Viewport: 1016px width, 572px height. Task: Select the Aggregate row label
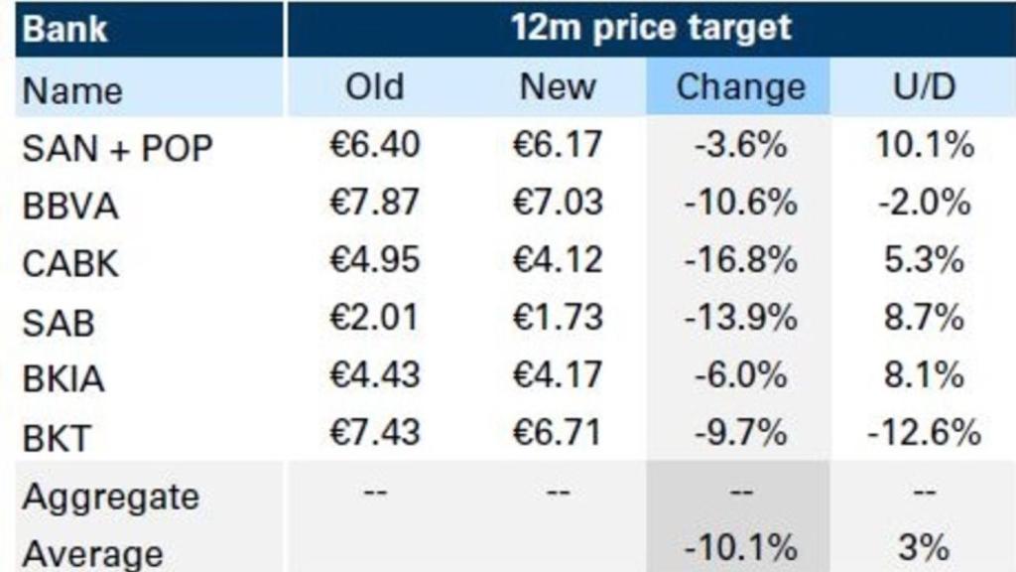110,496
